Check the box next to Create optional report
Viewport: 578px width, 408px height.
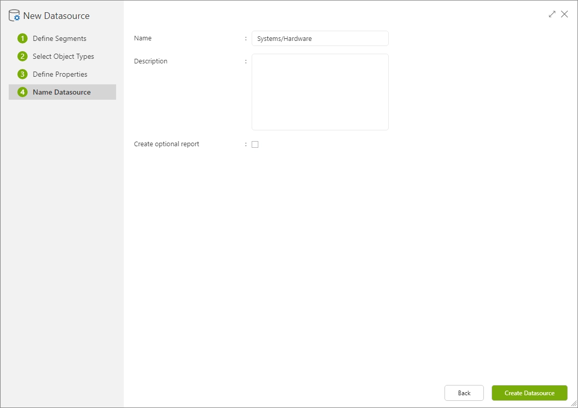[255, 144]
